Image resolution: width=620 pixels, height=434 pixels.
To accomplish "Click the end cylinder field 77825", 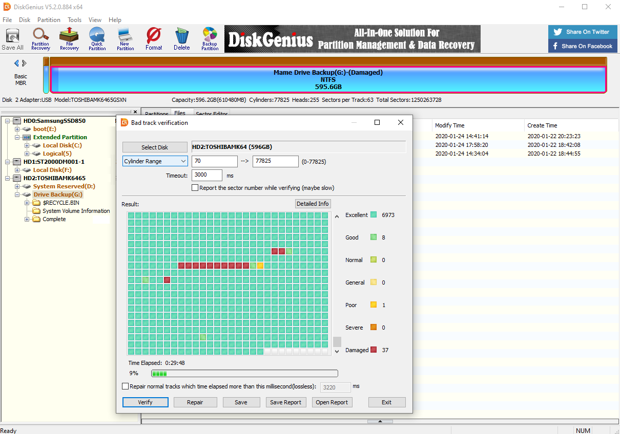I will [x=276, y=161].
